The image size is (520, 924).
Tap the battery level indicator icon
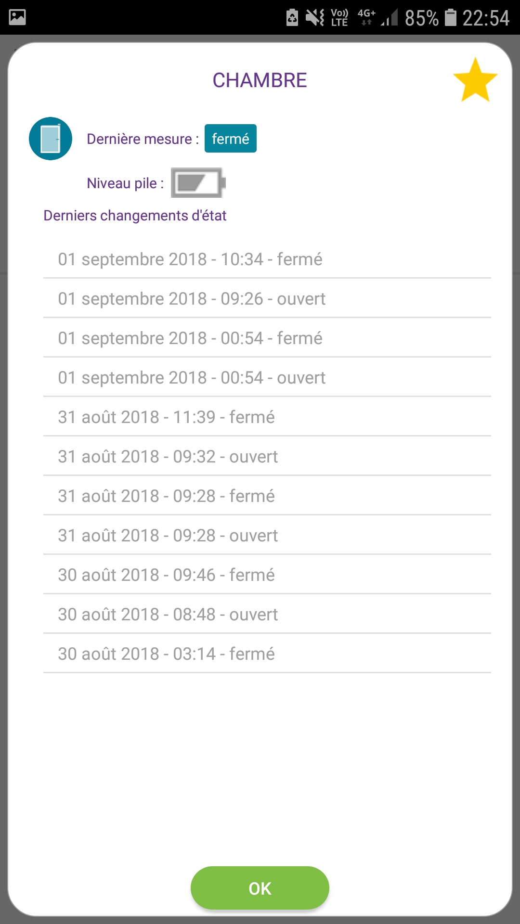point(198,183)
